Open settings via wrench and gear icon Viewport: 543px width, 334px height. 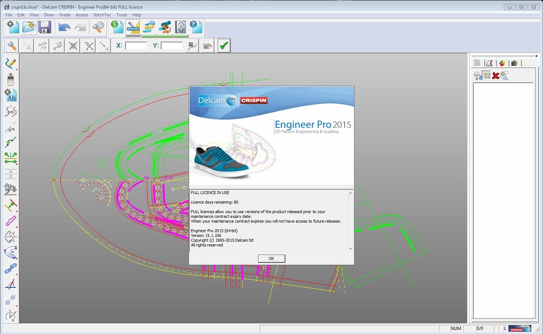coord(98,27)
